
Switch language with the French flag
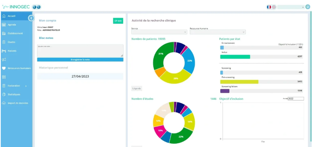click(x=269, y=7)
